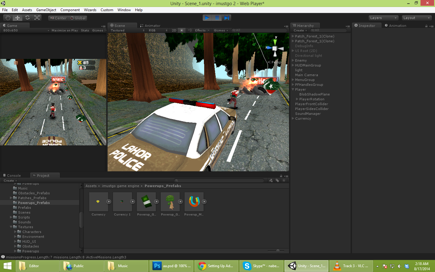Open the Layout dropdown

pyautogui.click(x=417, y=18)
